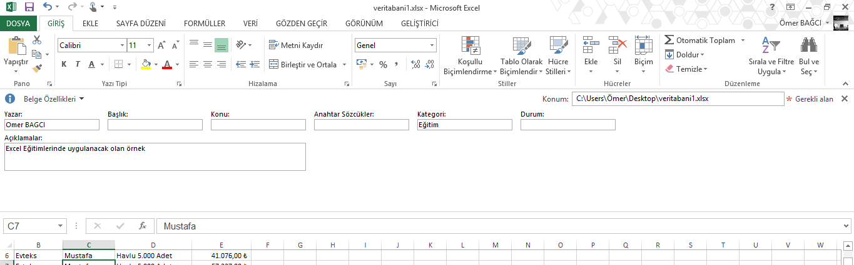Click the Otomatik Toplam sigma icon
Viewport: 854px width, 265px height.
tap(669, 40)
